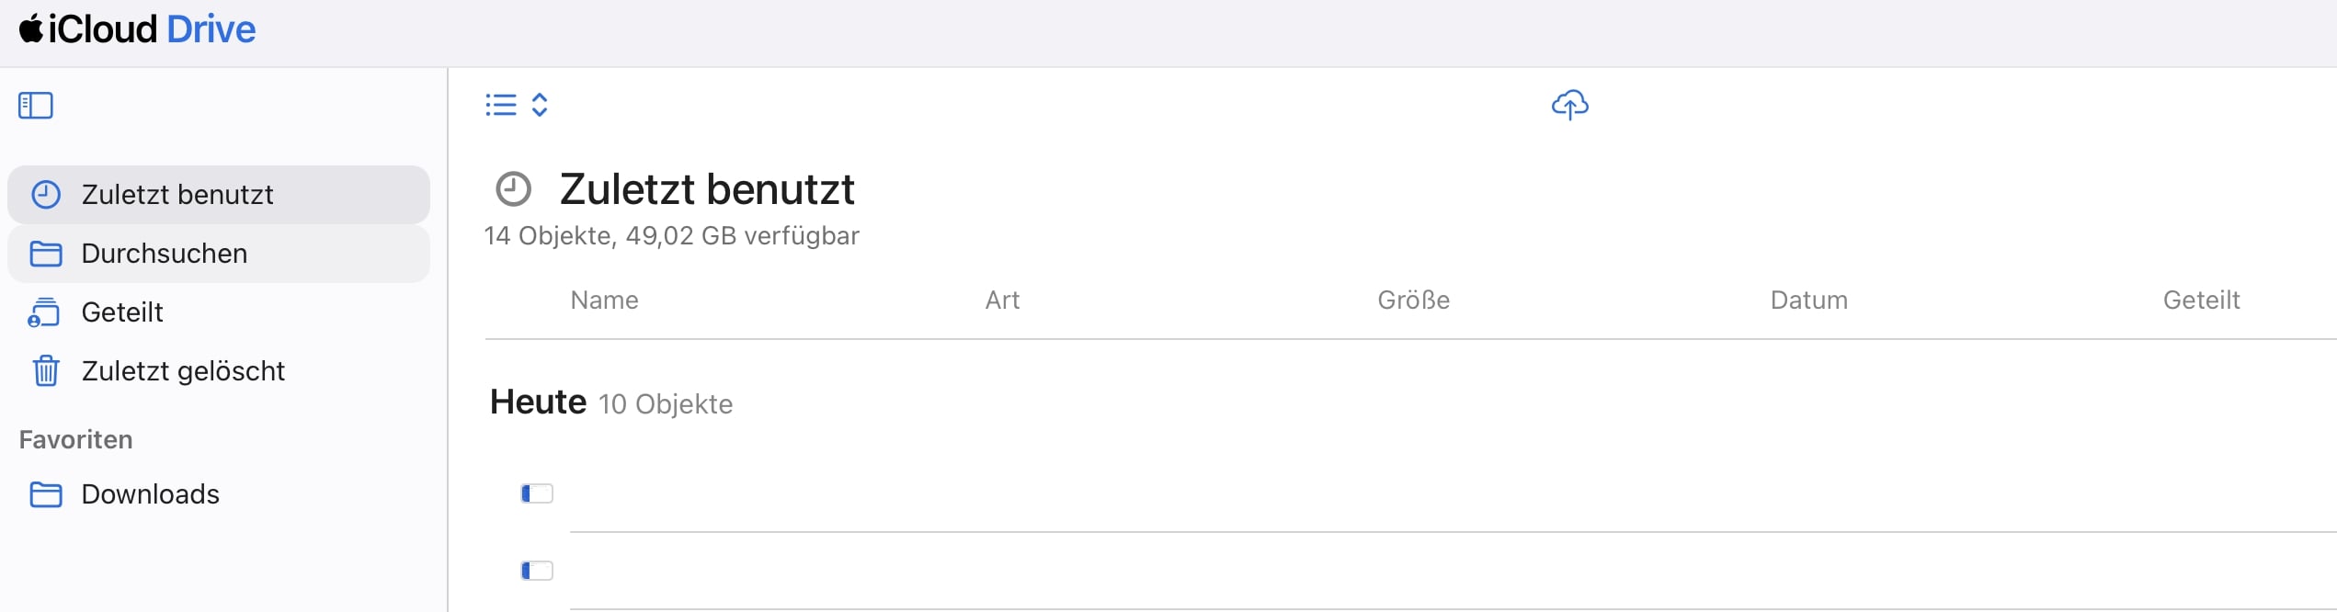Open the list view options dropdown

click(x=517, y=105)
